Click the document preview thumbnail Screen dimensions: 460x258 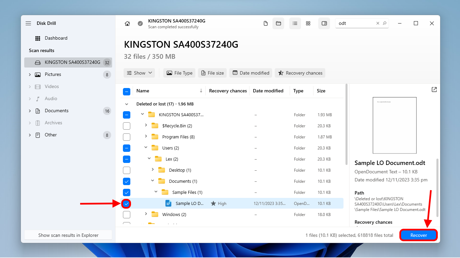pos(395,125)
